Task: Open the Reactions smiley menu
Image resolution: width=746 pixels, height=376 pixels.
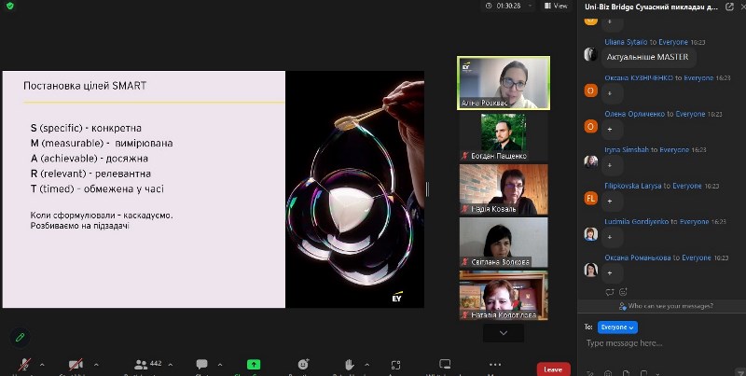Action: pyautogui.click(x=303, y=364)
